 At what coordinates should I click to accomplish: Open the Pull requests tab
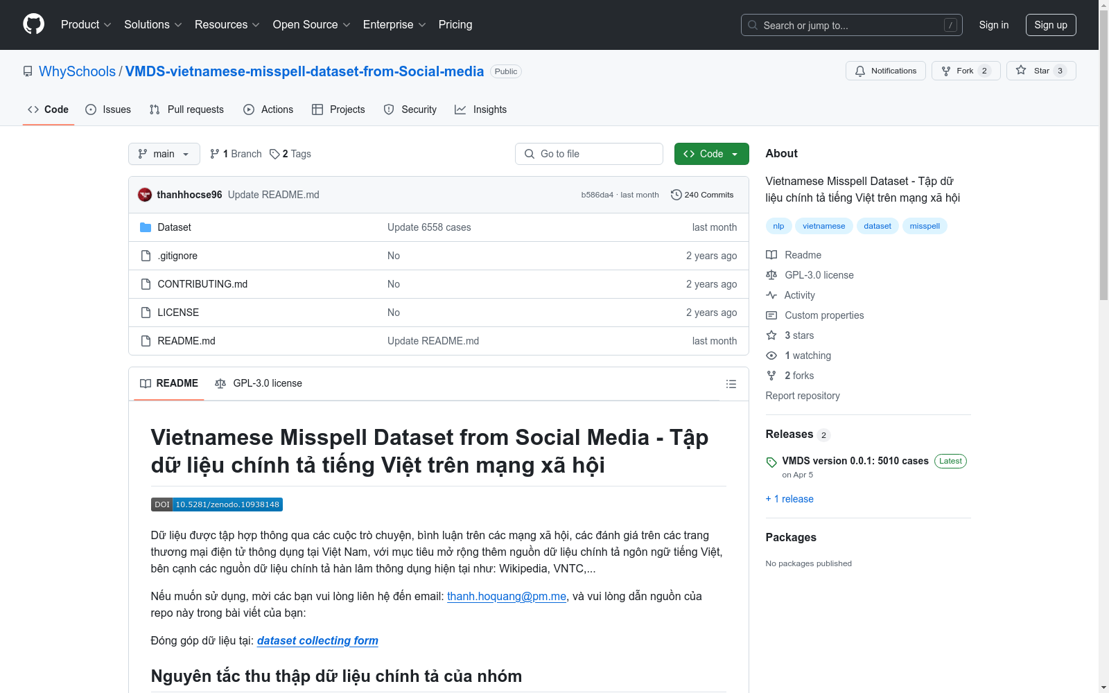186,109
